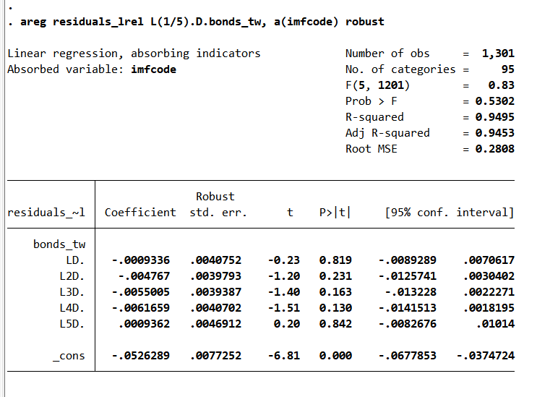This screenshot has width=537, height=397.
Task: Click the P>|t| column header
Action: pos(335,213)
